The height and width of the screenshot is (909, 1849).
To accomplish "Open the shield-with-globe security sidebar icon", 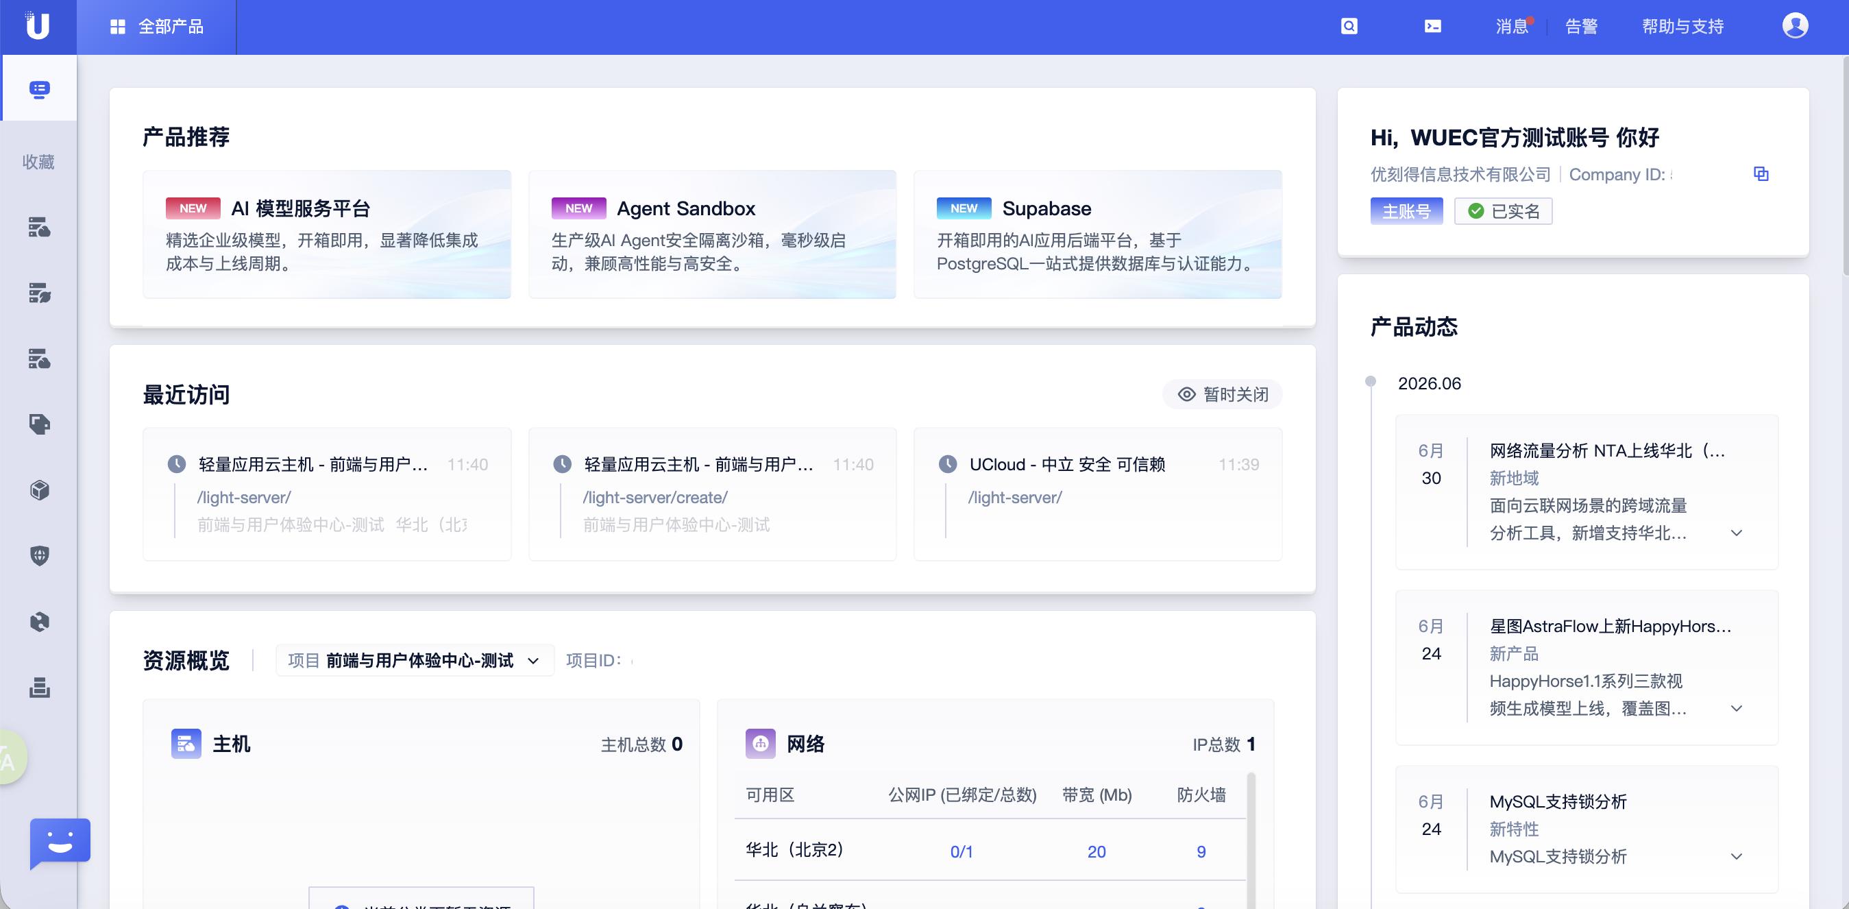I will click(x=40, y=556).
